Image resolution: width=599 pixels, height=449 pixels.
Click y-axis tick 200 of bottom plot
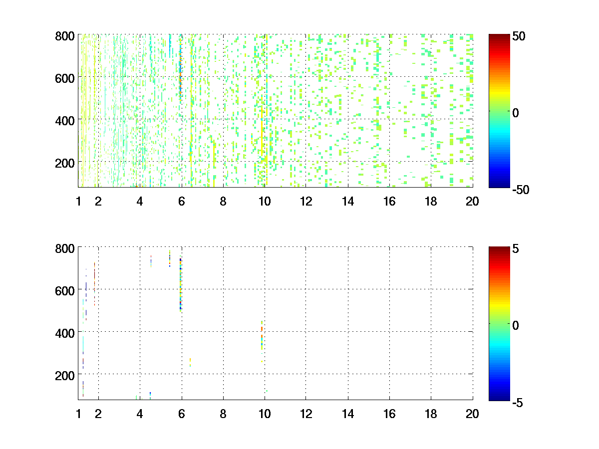click(65, 375)
